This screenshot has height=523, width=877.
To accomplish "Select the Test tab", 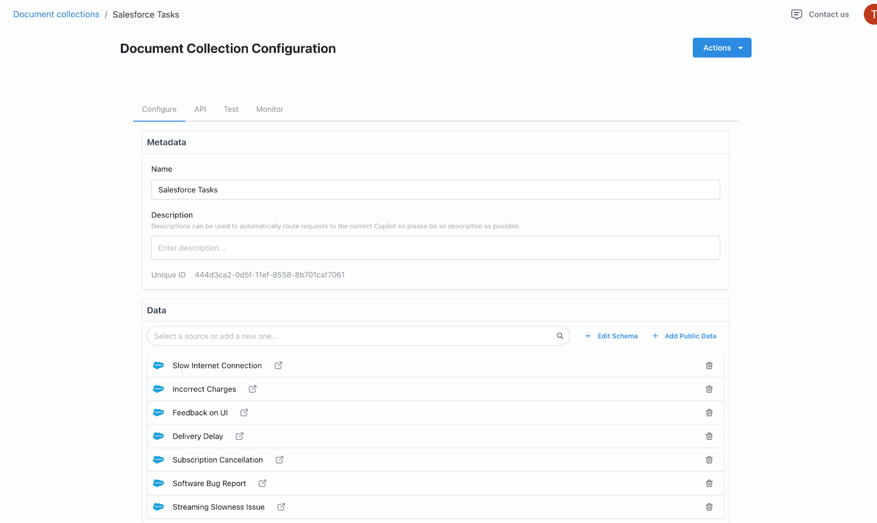I will click(x=231, y=109).
